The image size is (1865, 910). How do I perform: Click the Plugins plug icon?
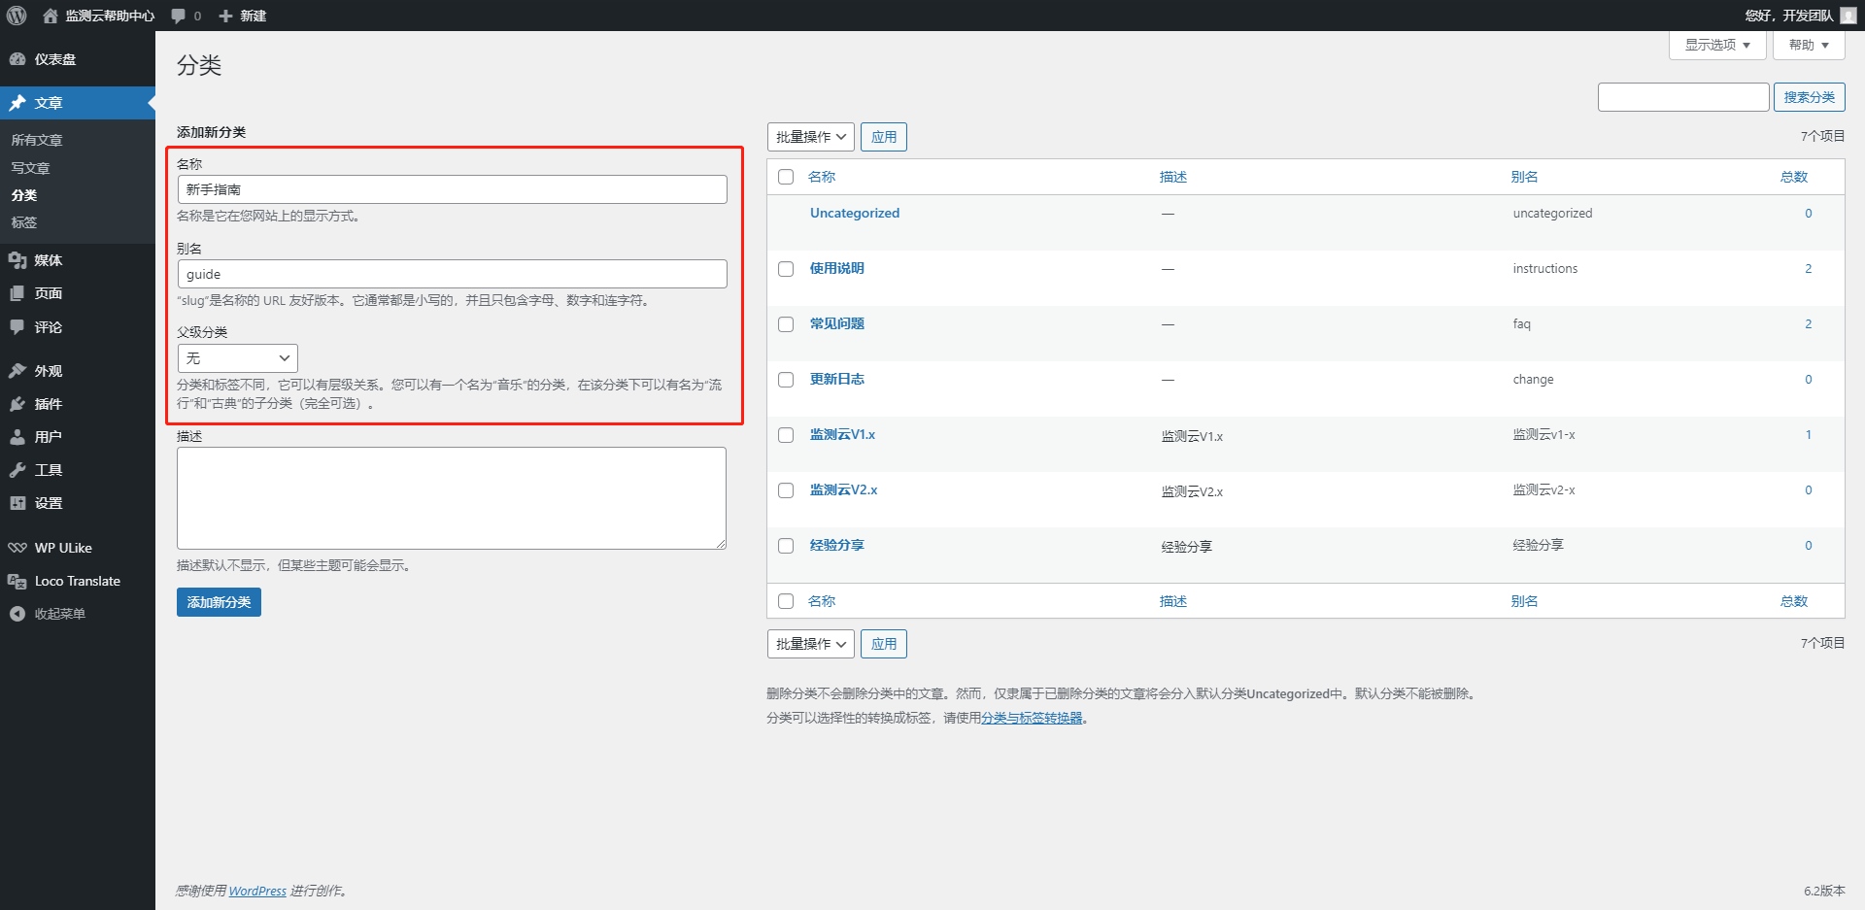pyautogui.click(x=17, y=404)
